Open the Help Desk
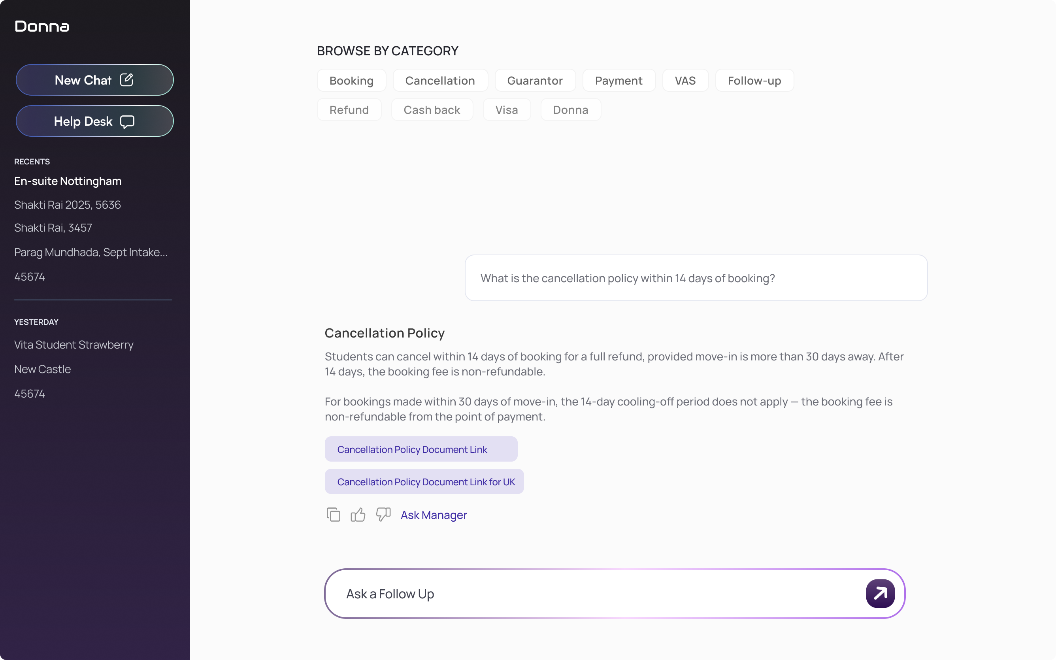Screen dimensions: 1056x660 (95, 121)
